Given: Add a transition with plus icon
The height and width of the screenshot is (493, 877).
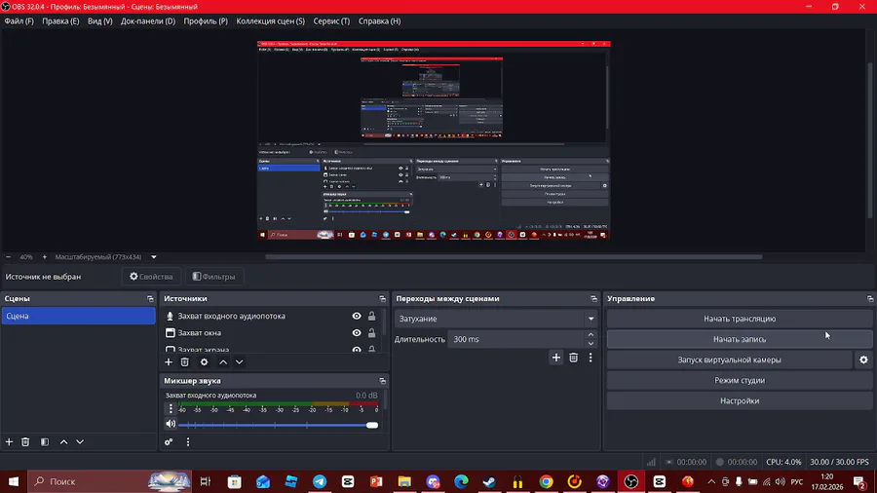Looking at the screenshot, I should pos(556,358).
